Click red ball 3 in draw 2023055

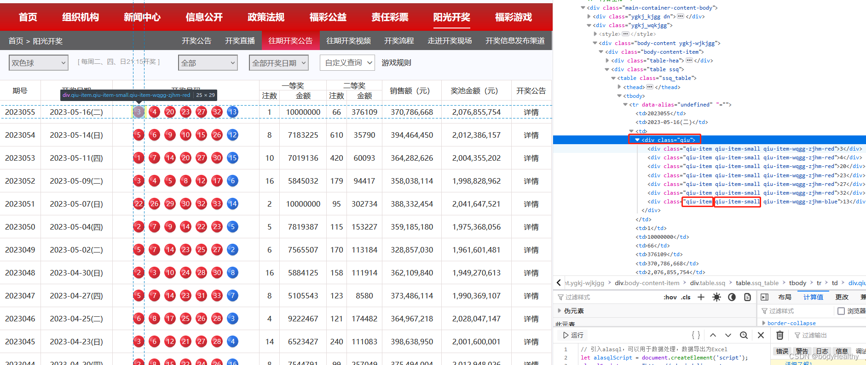click(139, 112)
